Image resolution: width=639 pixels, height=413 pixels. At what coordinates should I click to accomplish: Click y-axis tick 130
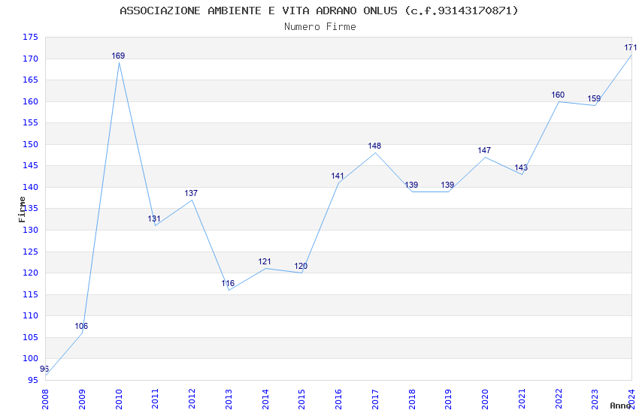30,230
